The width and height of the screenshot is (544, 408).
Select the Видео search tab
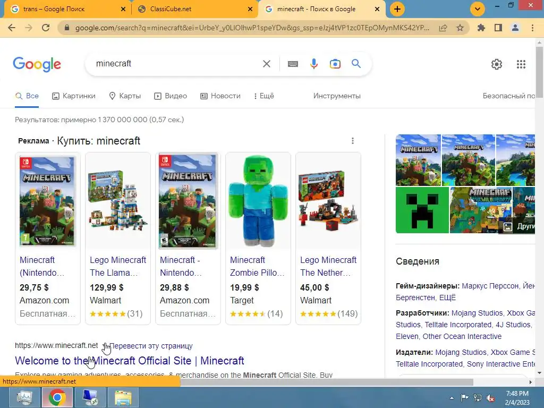171,96
